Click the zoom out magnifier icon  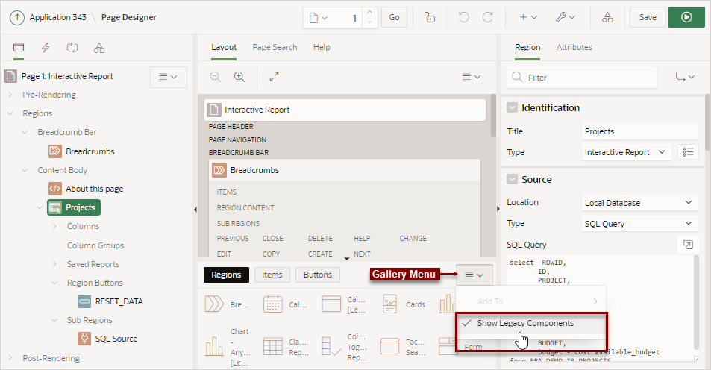[216, 77]
